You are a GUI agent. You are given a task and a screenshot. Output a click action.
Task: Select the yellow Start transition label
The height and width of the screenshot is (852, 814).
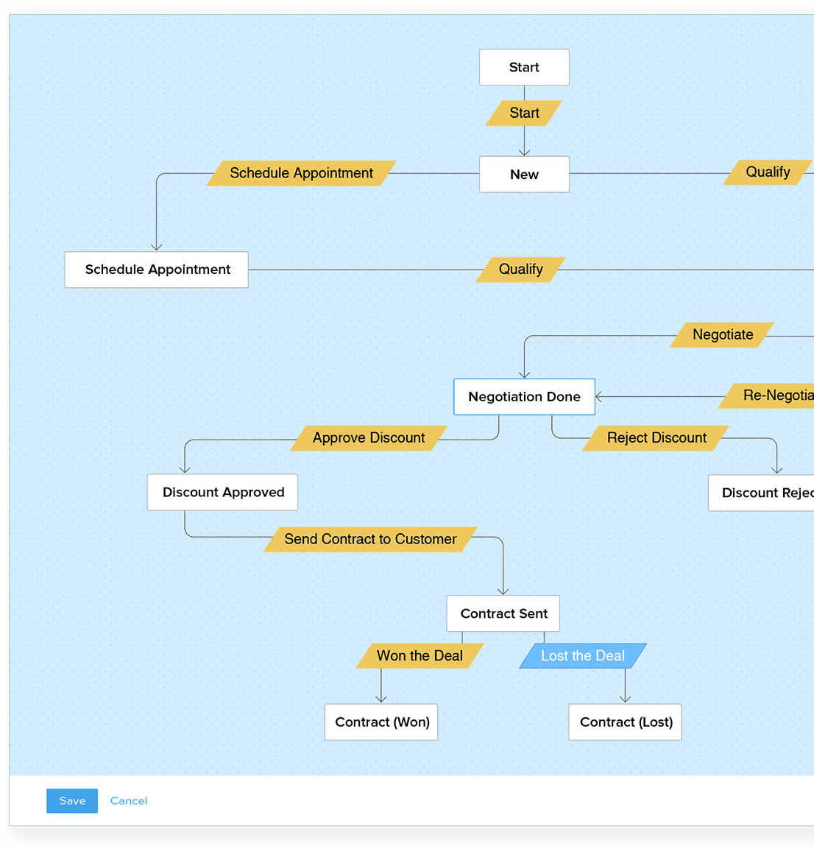[524, 113]
